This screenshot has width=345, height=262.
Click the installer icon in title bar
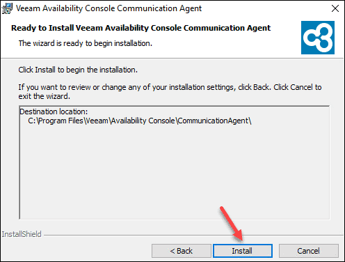7,8
